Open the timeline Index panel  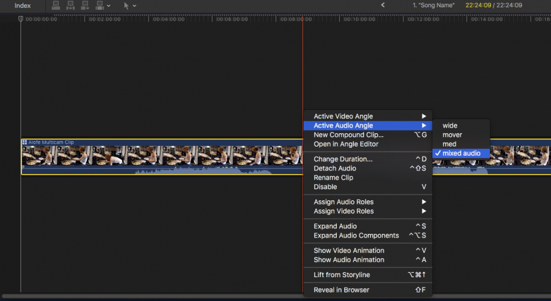pyautogui.click(x=23, y=5)
